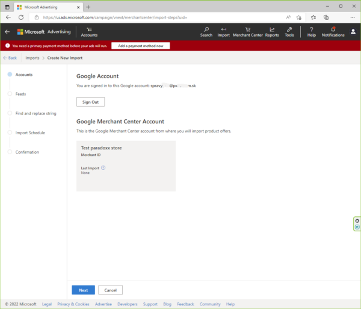Select the Import Schedule step
This screenshot has height=309, width=361.
[29, 133]
